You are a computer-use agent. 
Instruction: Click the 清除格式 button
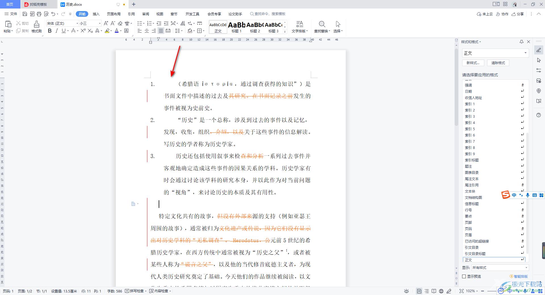498,63
